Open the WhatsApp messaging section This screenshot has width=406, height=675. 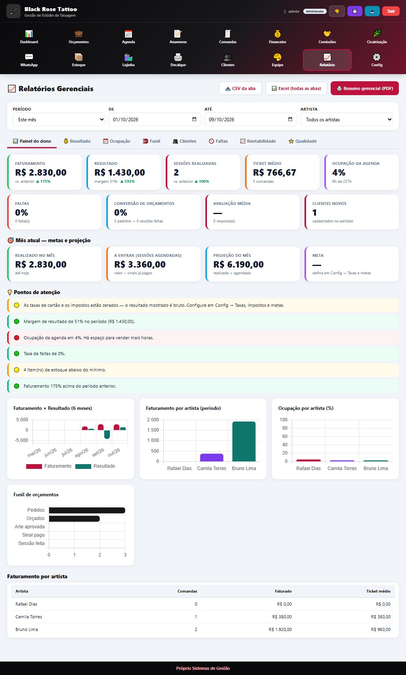[x=29, y=60]
